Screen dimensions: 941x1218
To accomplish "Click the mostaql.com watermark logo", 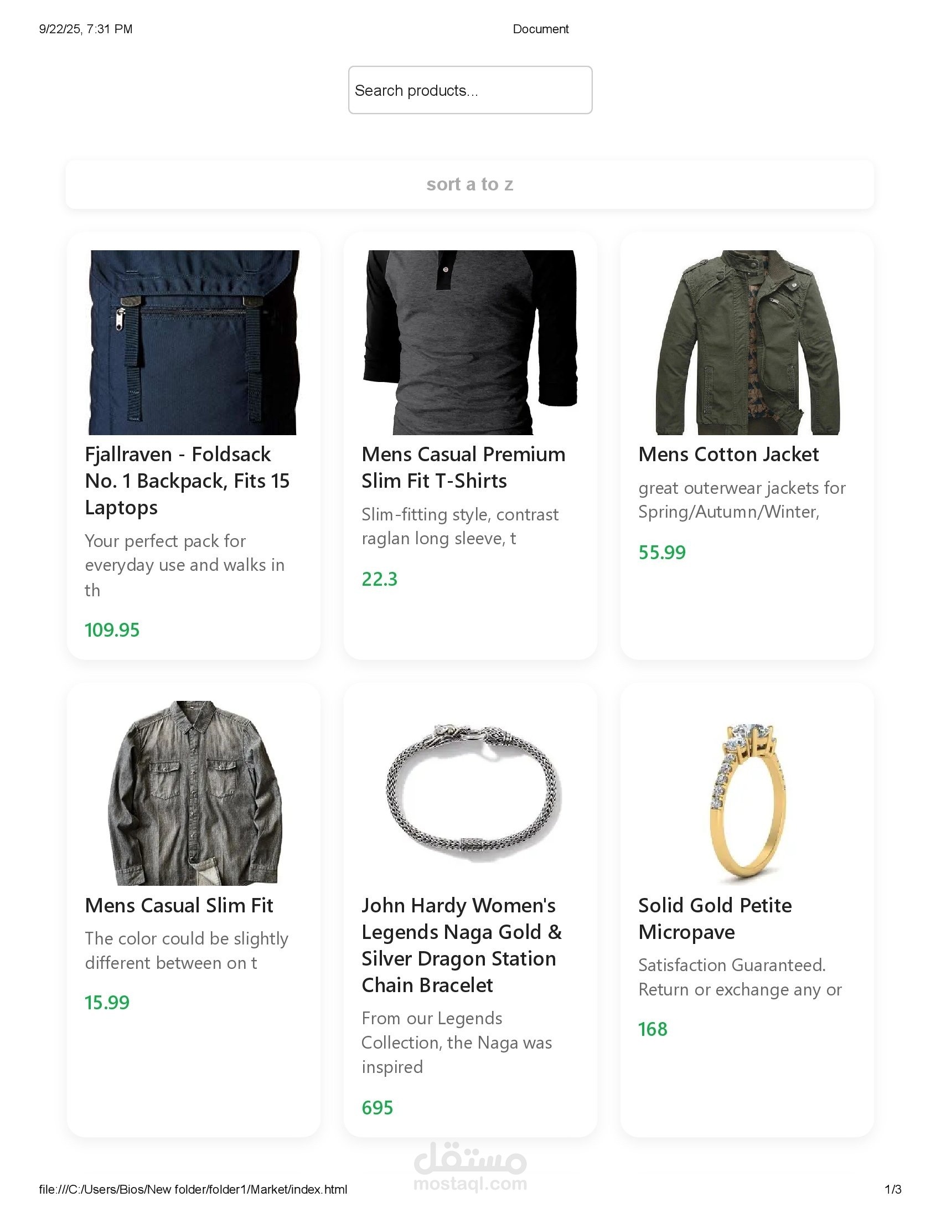I will (470, 1167).
